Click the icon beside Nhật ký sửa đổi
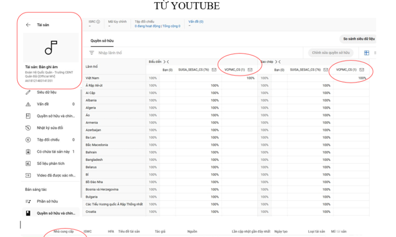The width and height of the screenshot is (396, 237). [x=28, y=128]
